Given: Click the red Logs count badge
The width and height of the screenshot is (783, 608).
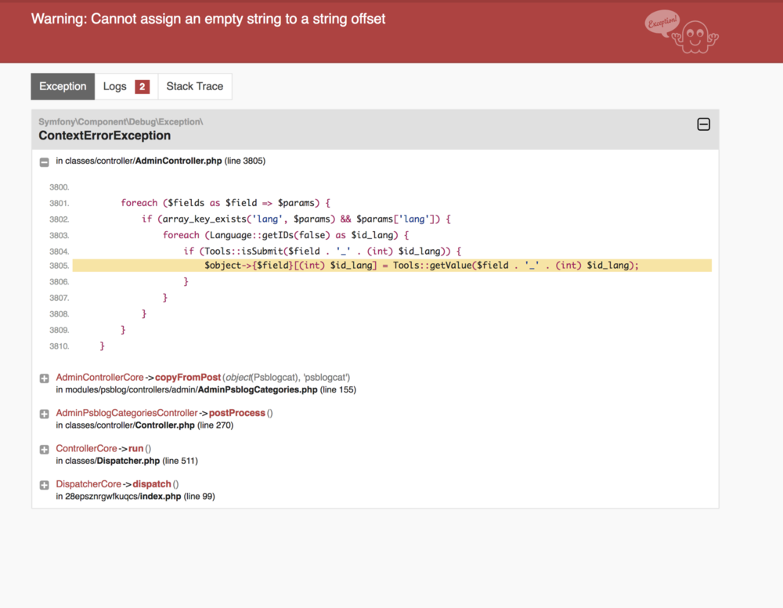Looking at the screenshot, I should click(x=143, y=87).
